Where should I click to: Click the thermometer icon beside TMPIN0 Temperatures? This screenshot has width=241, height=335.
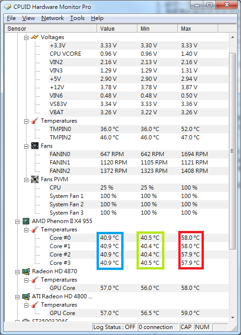pyautogui.click(x=35, y=121)
